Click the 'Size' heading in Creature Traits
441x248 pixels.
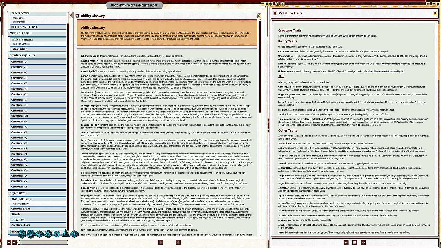281,77
